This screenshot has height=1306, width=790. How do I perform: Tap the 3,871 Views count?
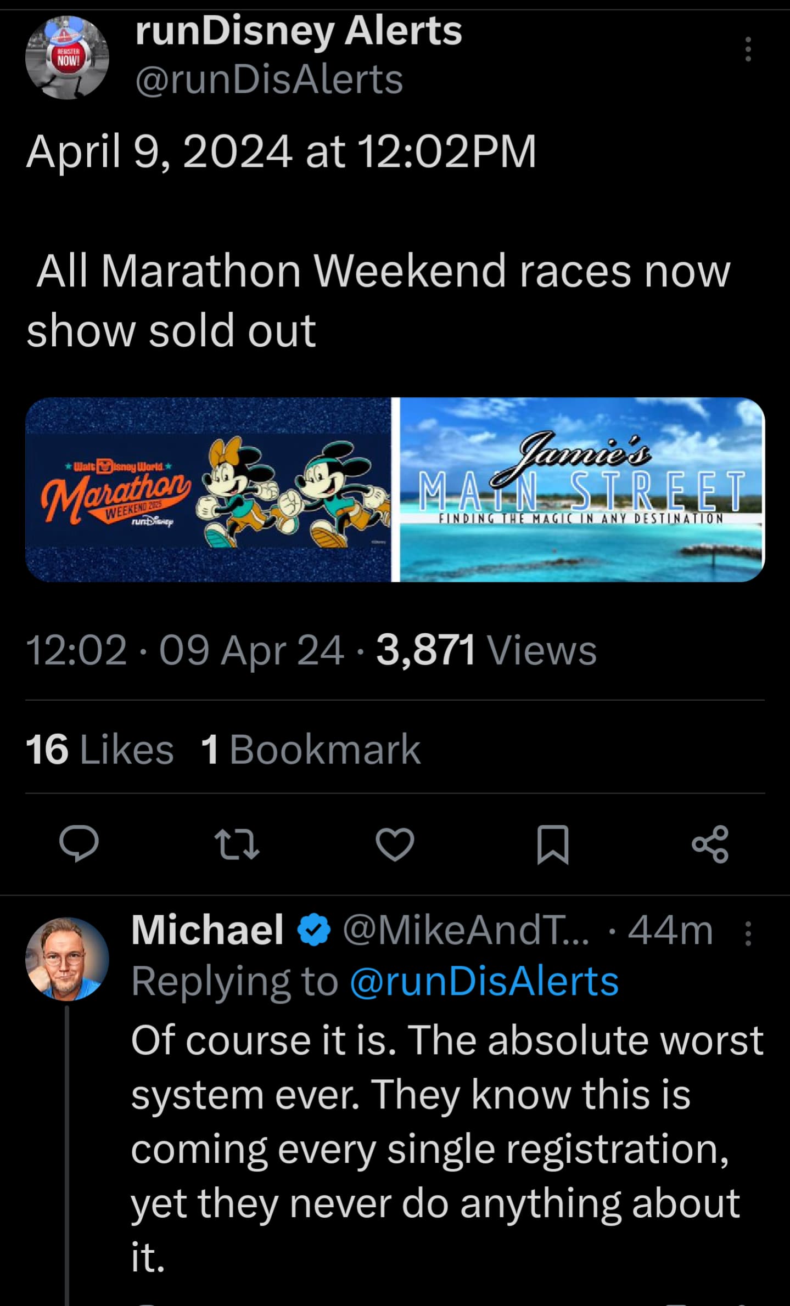pos(486,651)
